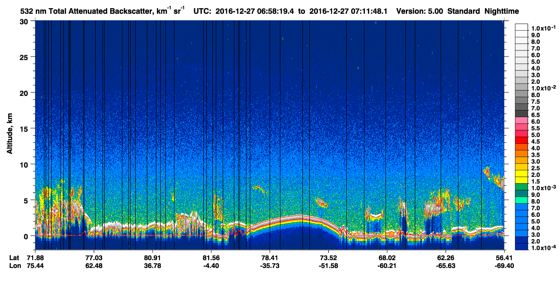Click latitude value 71.88

tap(35, 257)
